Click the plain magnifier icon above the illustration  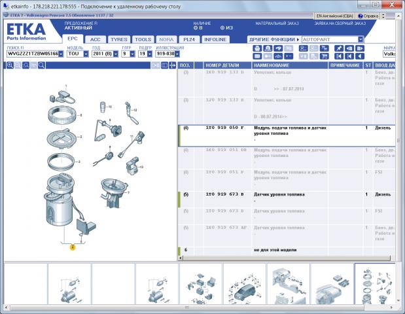[x=41, y=65]
